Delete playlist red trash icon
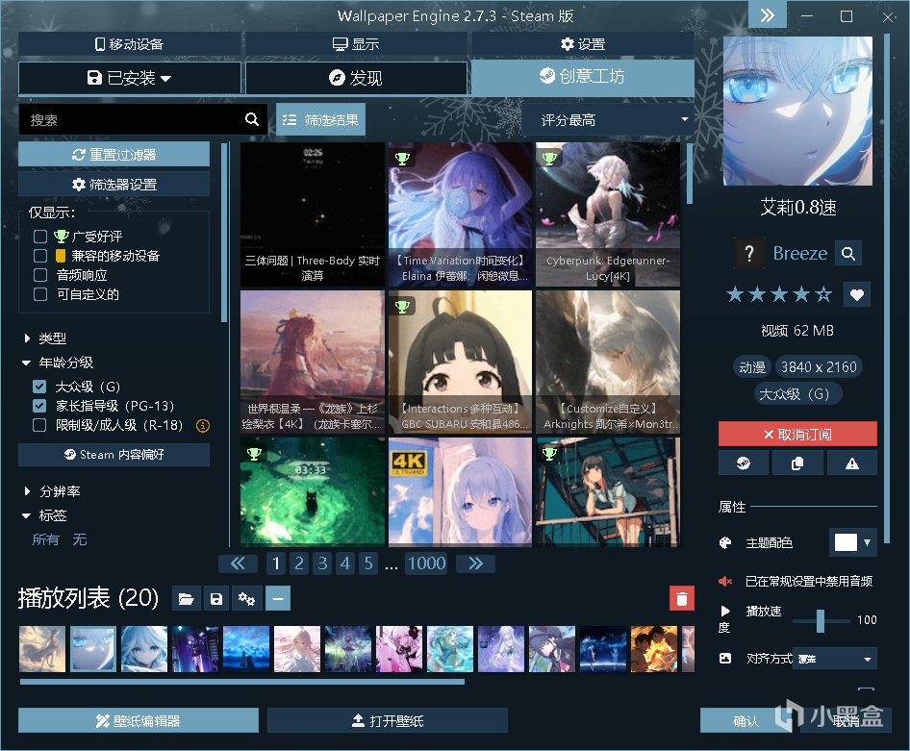The height and width of the screenshot is (751, 910). (x=682, y=598)
